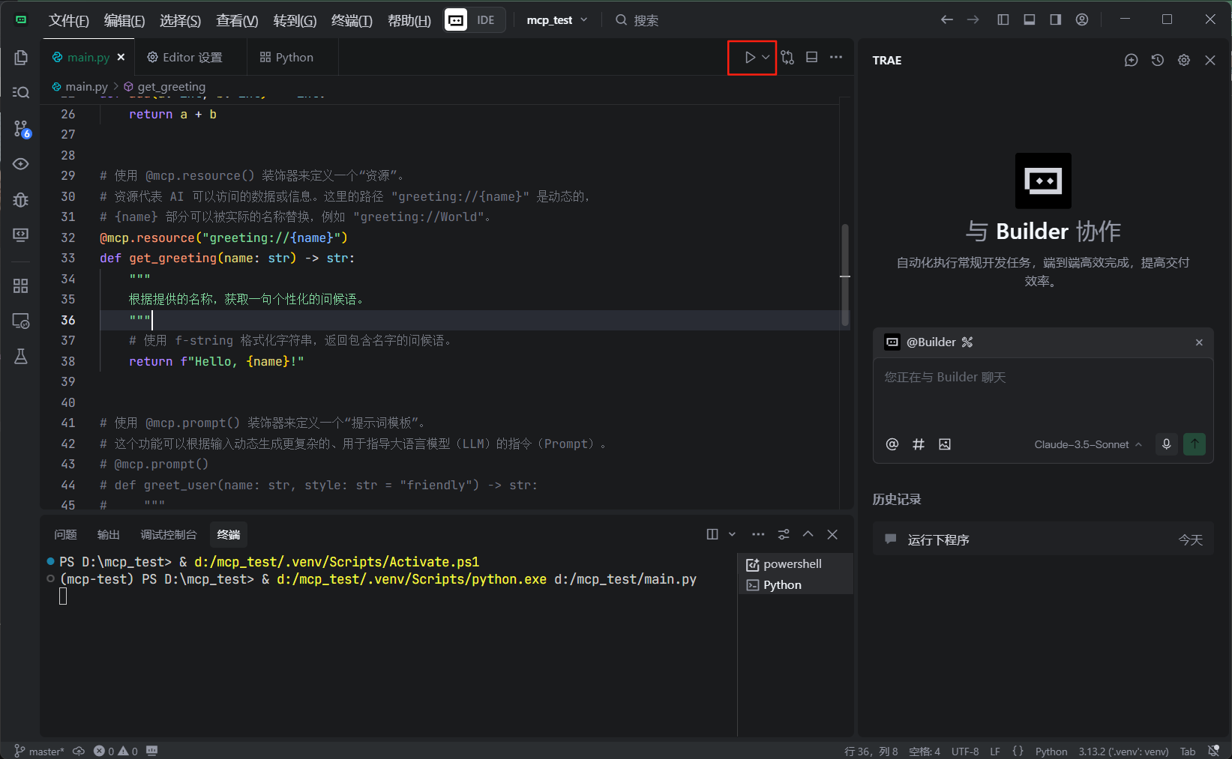This screenshot has height=759, width=1232.
Task: Go forward with the right arrow in title bar
Action: [973, 20]
